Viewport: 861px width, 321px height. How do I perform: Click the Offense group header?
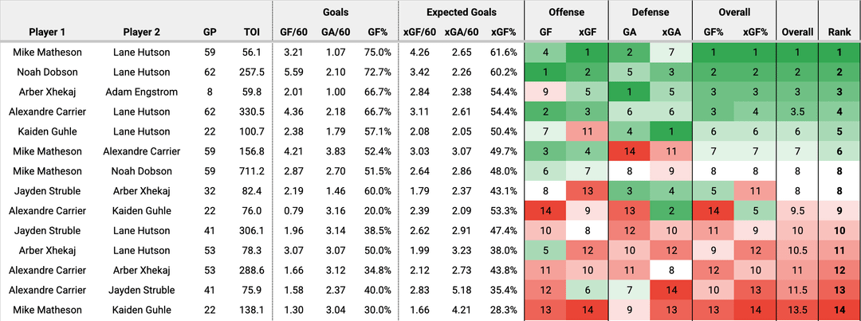pyautogui.click(x=566, y=13)
